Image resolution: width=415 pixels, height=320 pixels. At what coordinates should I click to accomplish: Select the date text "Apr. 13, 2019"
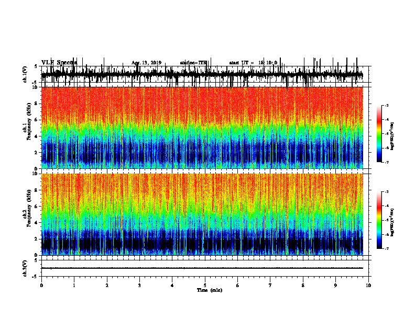[146, 63]
